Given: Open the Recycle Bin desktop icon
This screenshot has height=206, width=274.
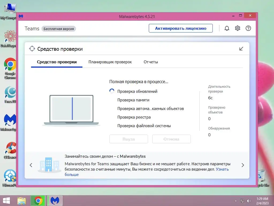Looking at the screenshot, I should pyautogui.click(x=263, y=178).
